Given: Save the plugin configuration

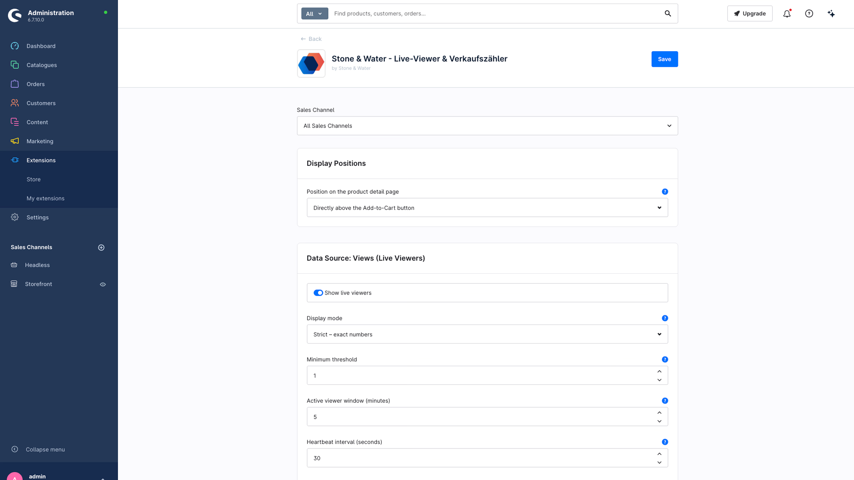Looking at the screenshot, I should (665, 59).
